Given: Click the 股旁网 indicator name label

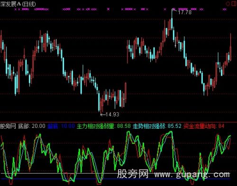Looking at the screenshot, I should [8, 126].
